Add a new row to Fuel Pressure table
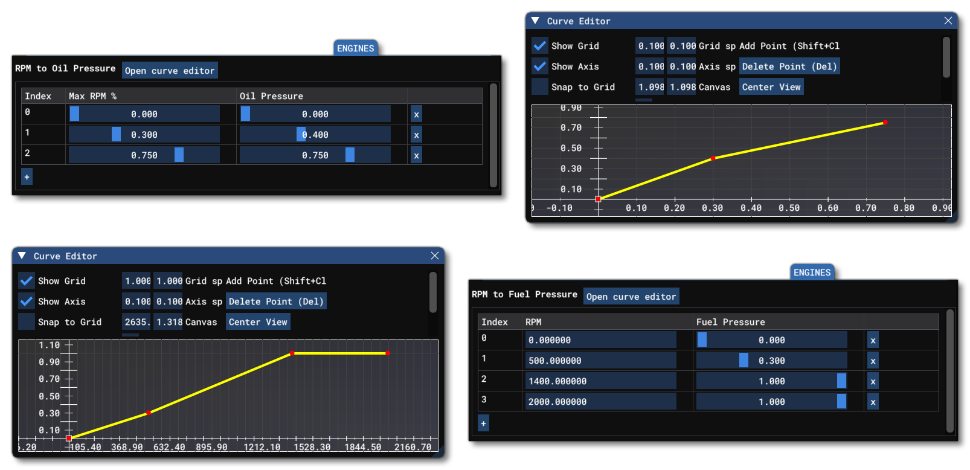 coord(483,423)
